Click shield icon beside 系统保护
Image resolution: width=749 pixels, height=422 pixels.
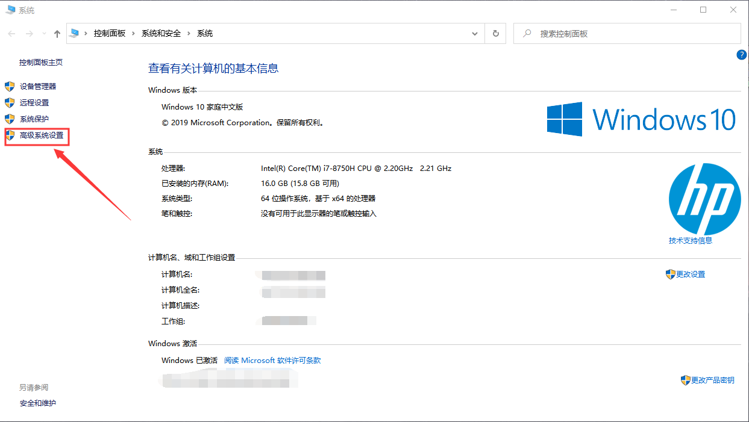(x=10, y=119)
